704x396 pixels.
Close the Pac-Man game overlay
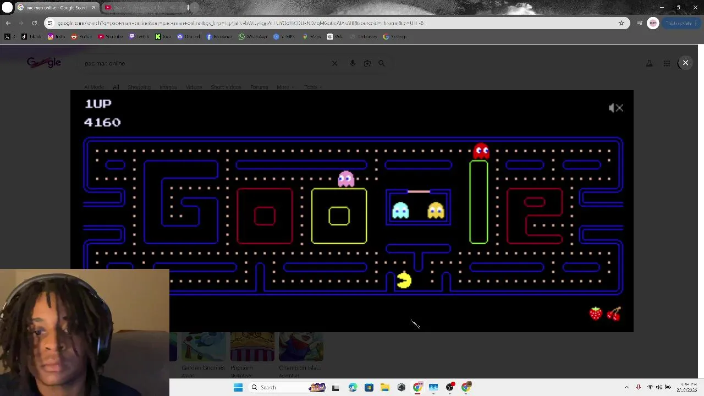point(685,63)
